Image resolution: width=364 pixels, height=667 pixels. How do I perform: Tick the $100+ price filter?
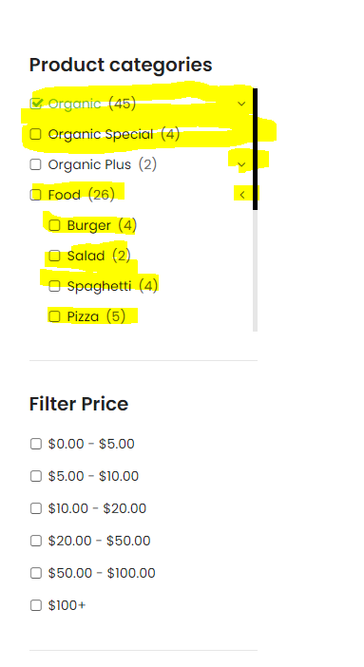pos(36,605)
